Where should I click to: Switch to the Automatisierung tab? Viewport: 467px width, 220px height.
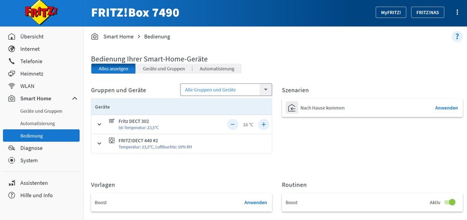coord(217,69)
